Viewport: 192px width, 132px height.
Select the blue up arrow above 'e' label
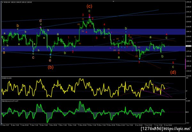[x=51, y=55]
